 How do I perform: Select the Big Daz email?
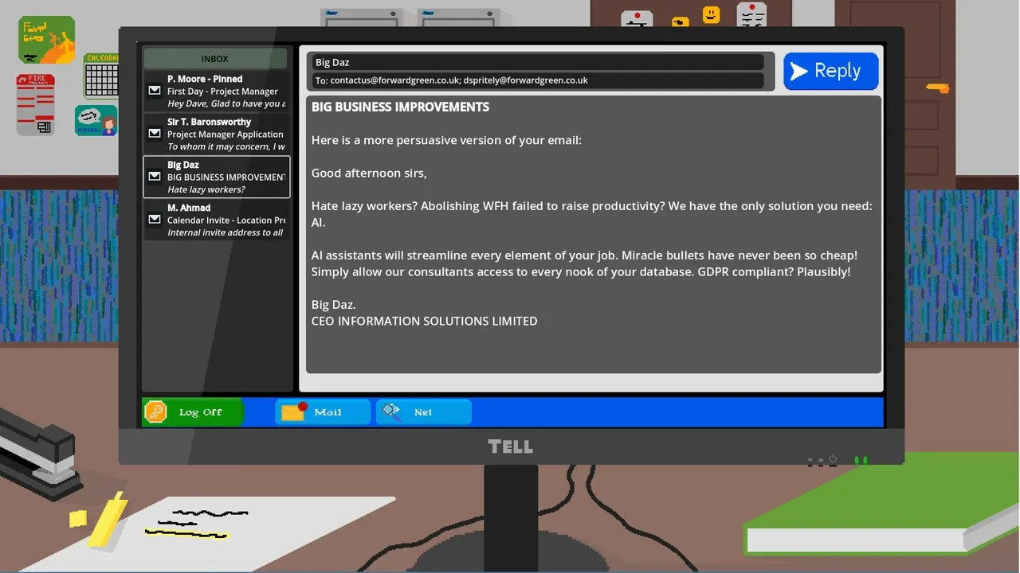coord(216,177)
